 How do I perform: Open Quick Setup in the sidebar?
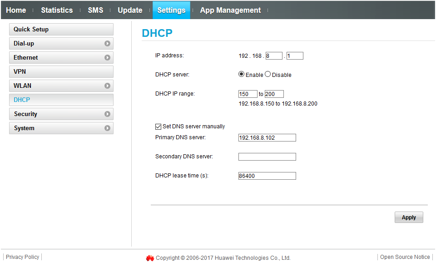pos(61,29)
